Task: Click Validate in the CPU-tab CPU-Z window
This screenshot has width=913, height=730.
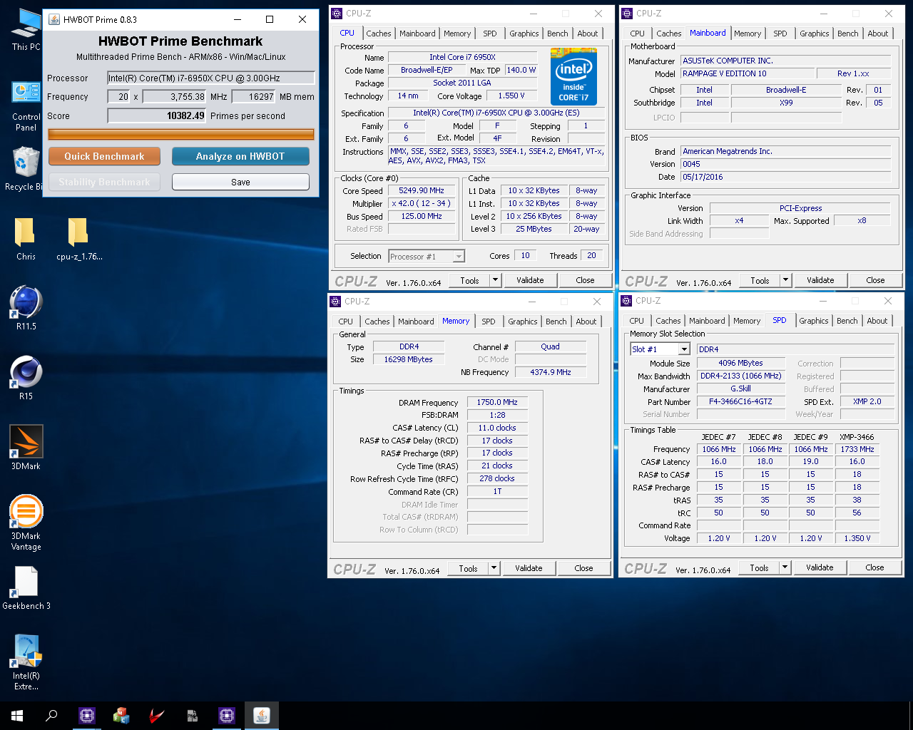Action: point(530,280)
